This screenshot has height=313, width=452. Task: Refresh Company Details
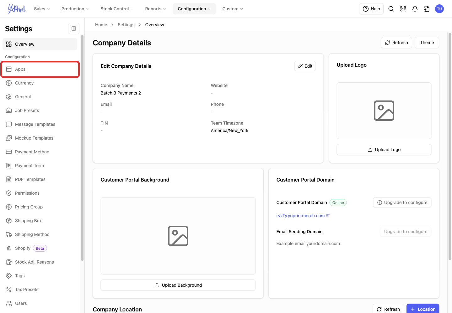(396, 43)
